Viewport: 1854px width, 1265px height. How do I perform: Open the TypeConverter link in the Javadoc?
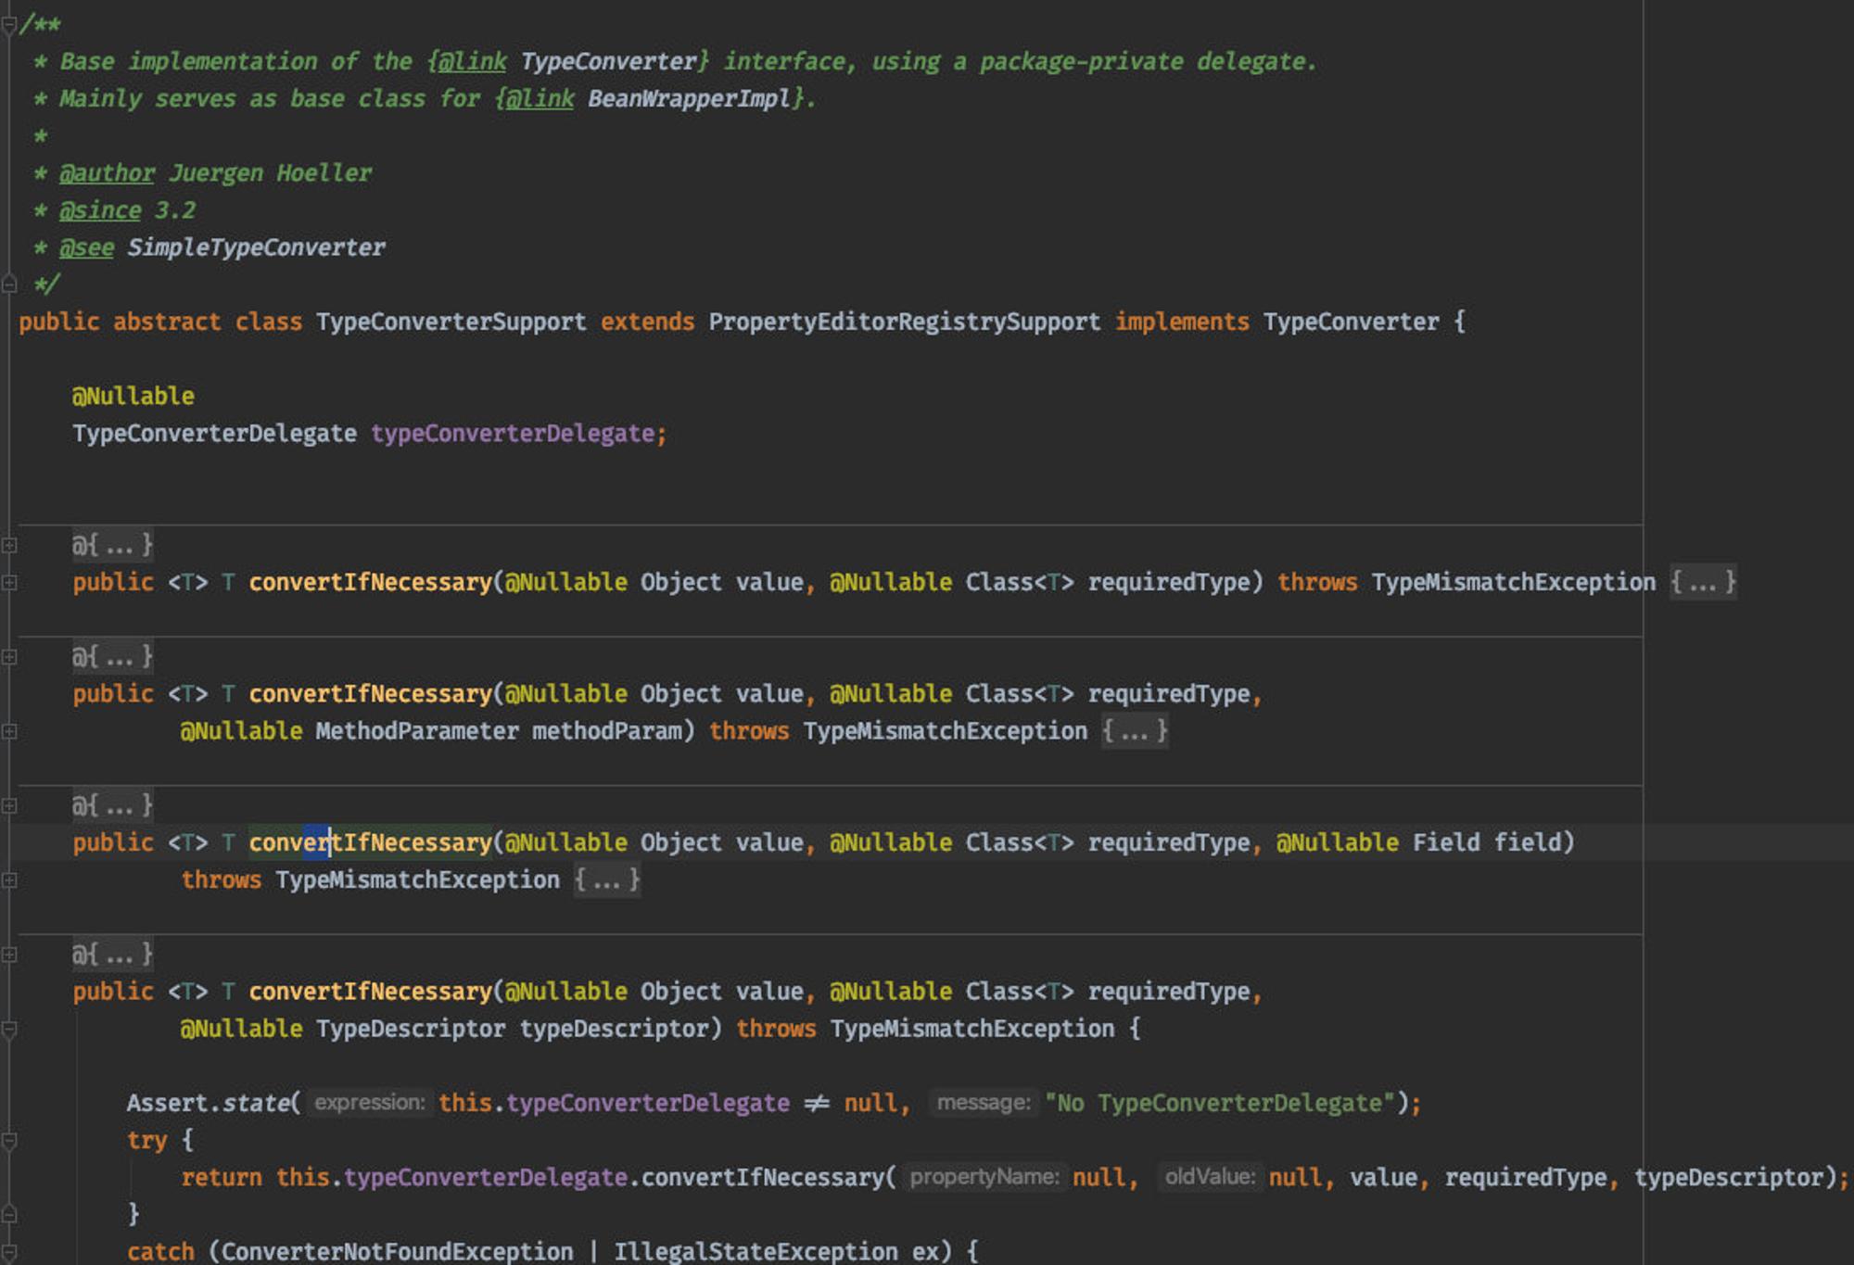pos(608,62)
